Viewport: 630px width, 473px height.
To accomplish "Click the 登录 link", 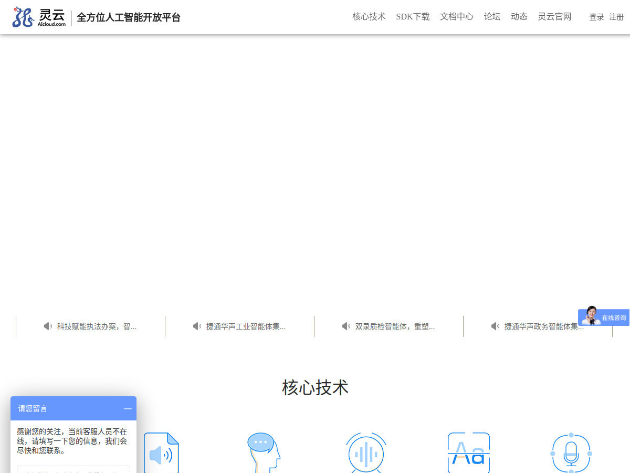I will pyautogui.click(x=596, y=17).
